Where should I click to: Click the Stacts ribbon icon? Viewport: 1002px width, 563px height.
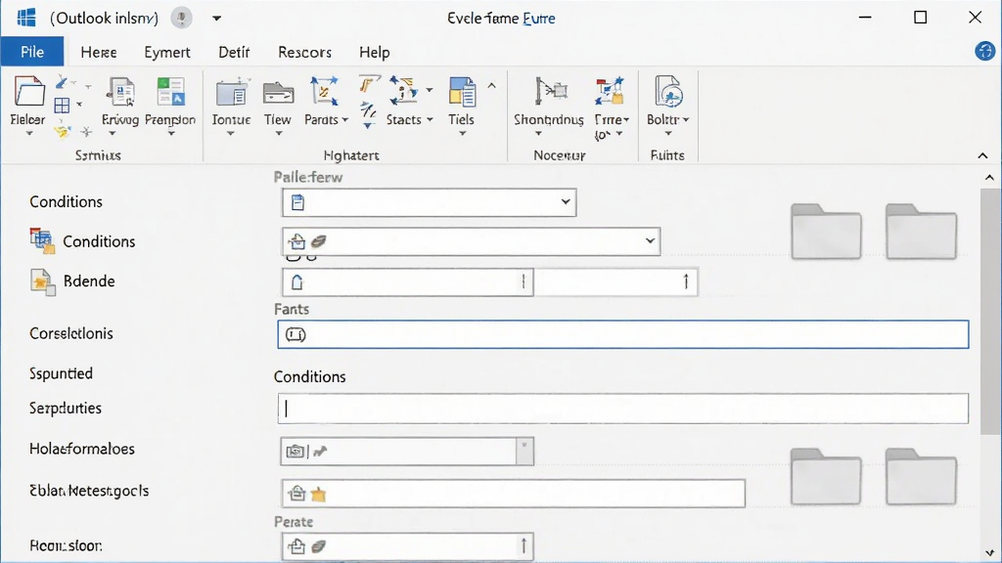(404, 91)
